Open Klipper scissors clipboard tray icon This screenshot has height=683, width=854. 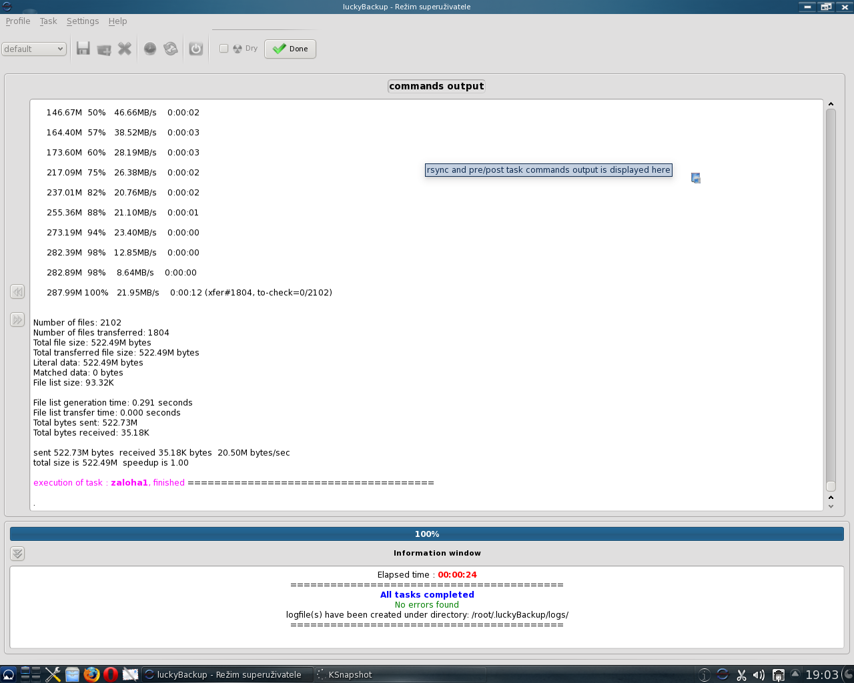pyautogui.click(x=741, y=675)
